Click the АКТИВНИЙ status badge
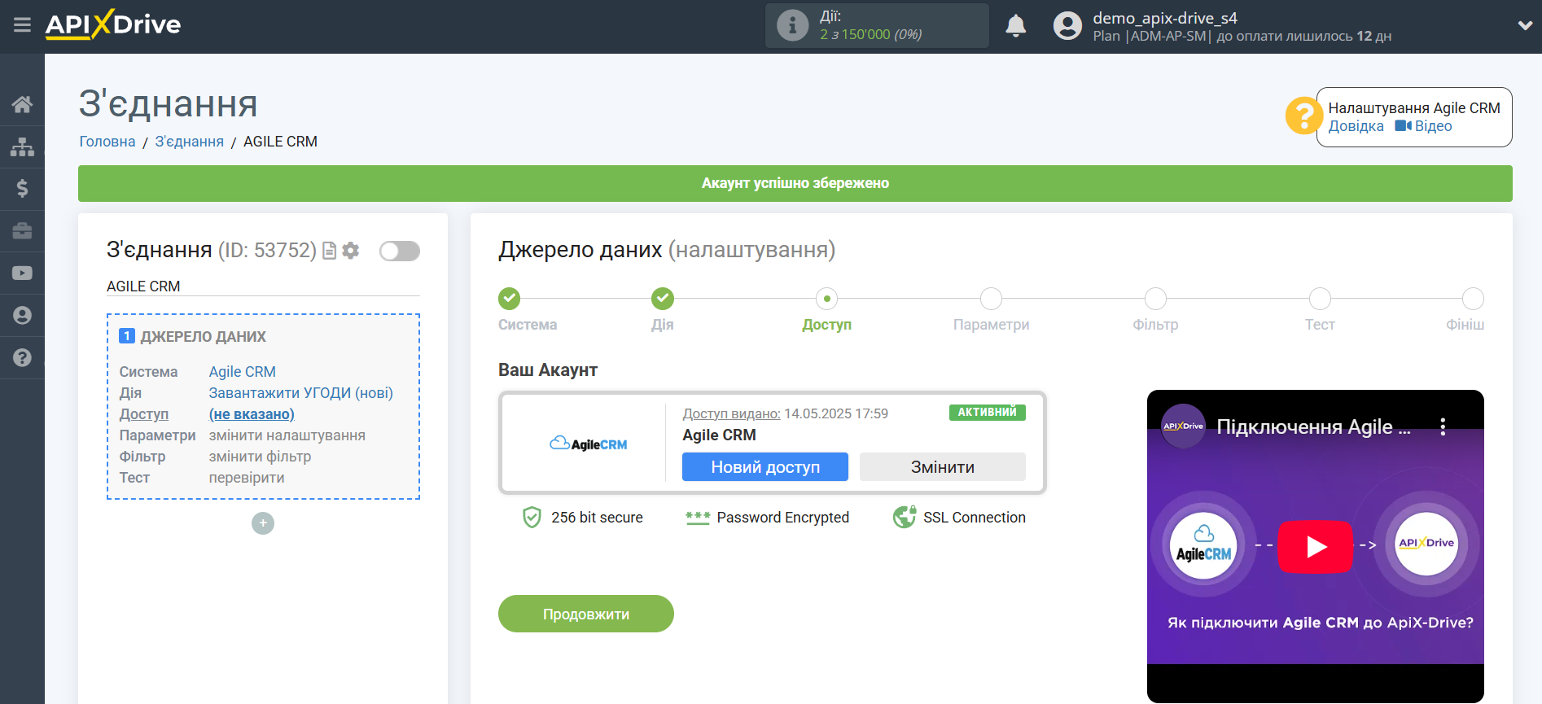1542x704 pixels. (987, 413)
